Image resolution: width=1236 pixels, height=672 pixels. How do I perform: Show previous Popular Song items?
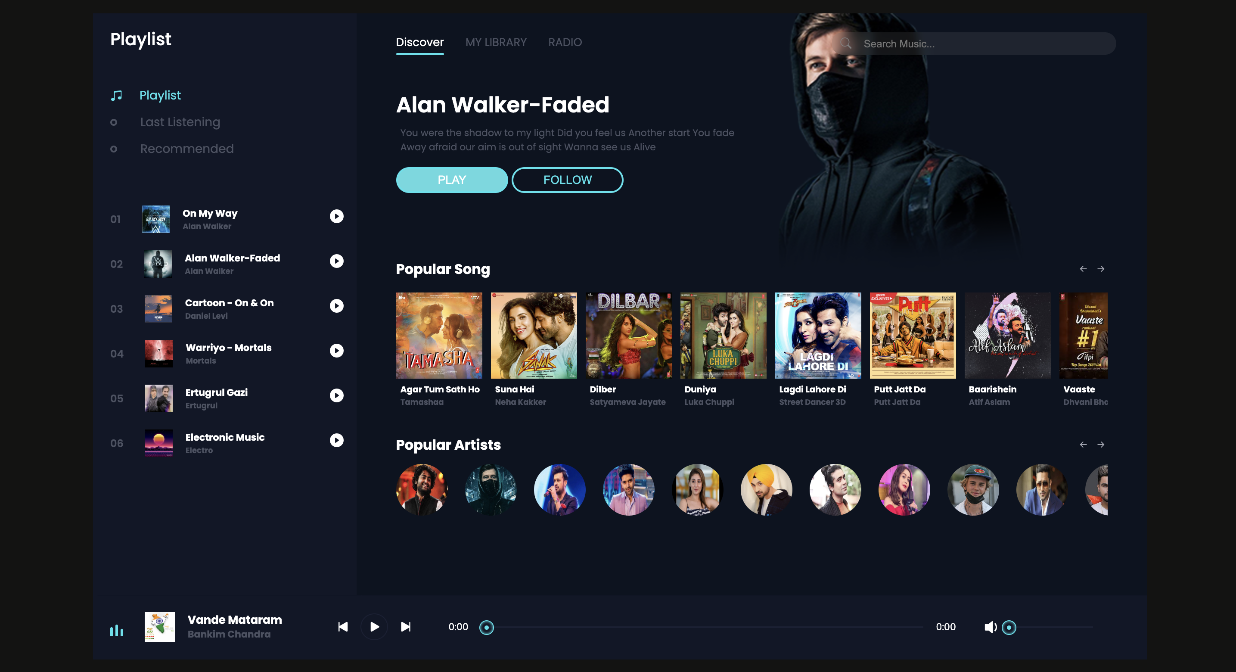tap(1083, 269)
